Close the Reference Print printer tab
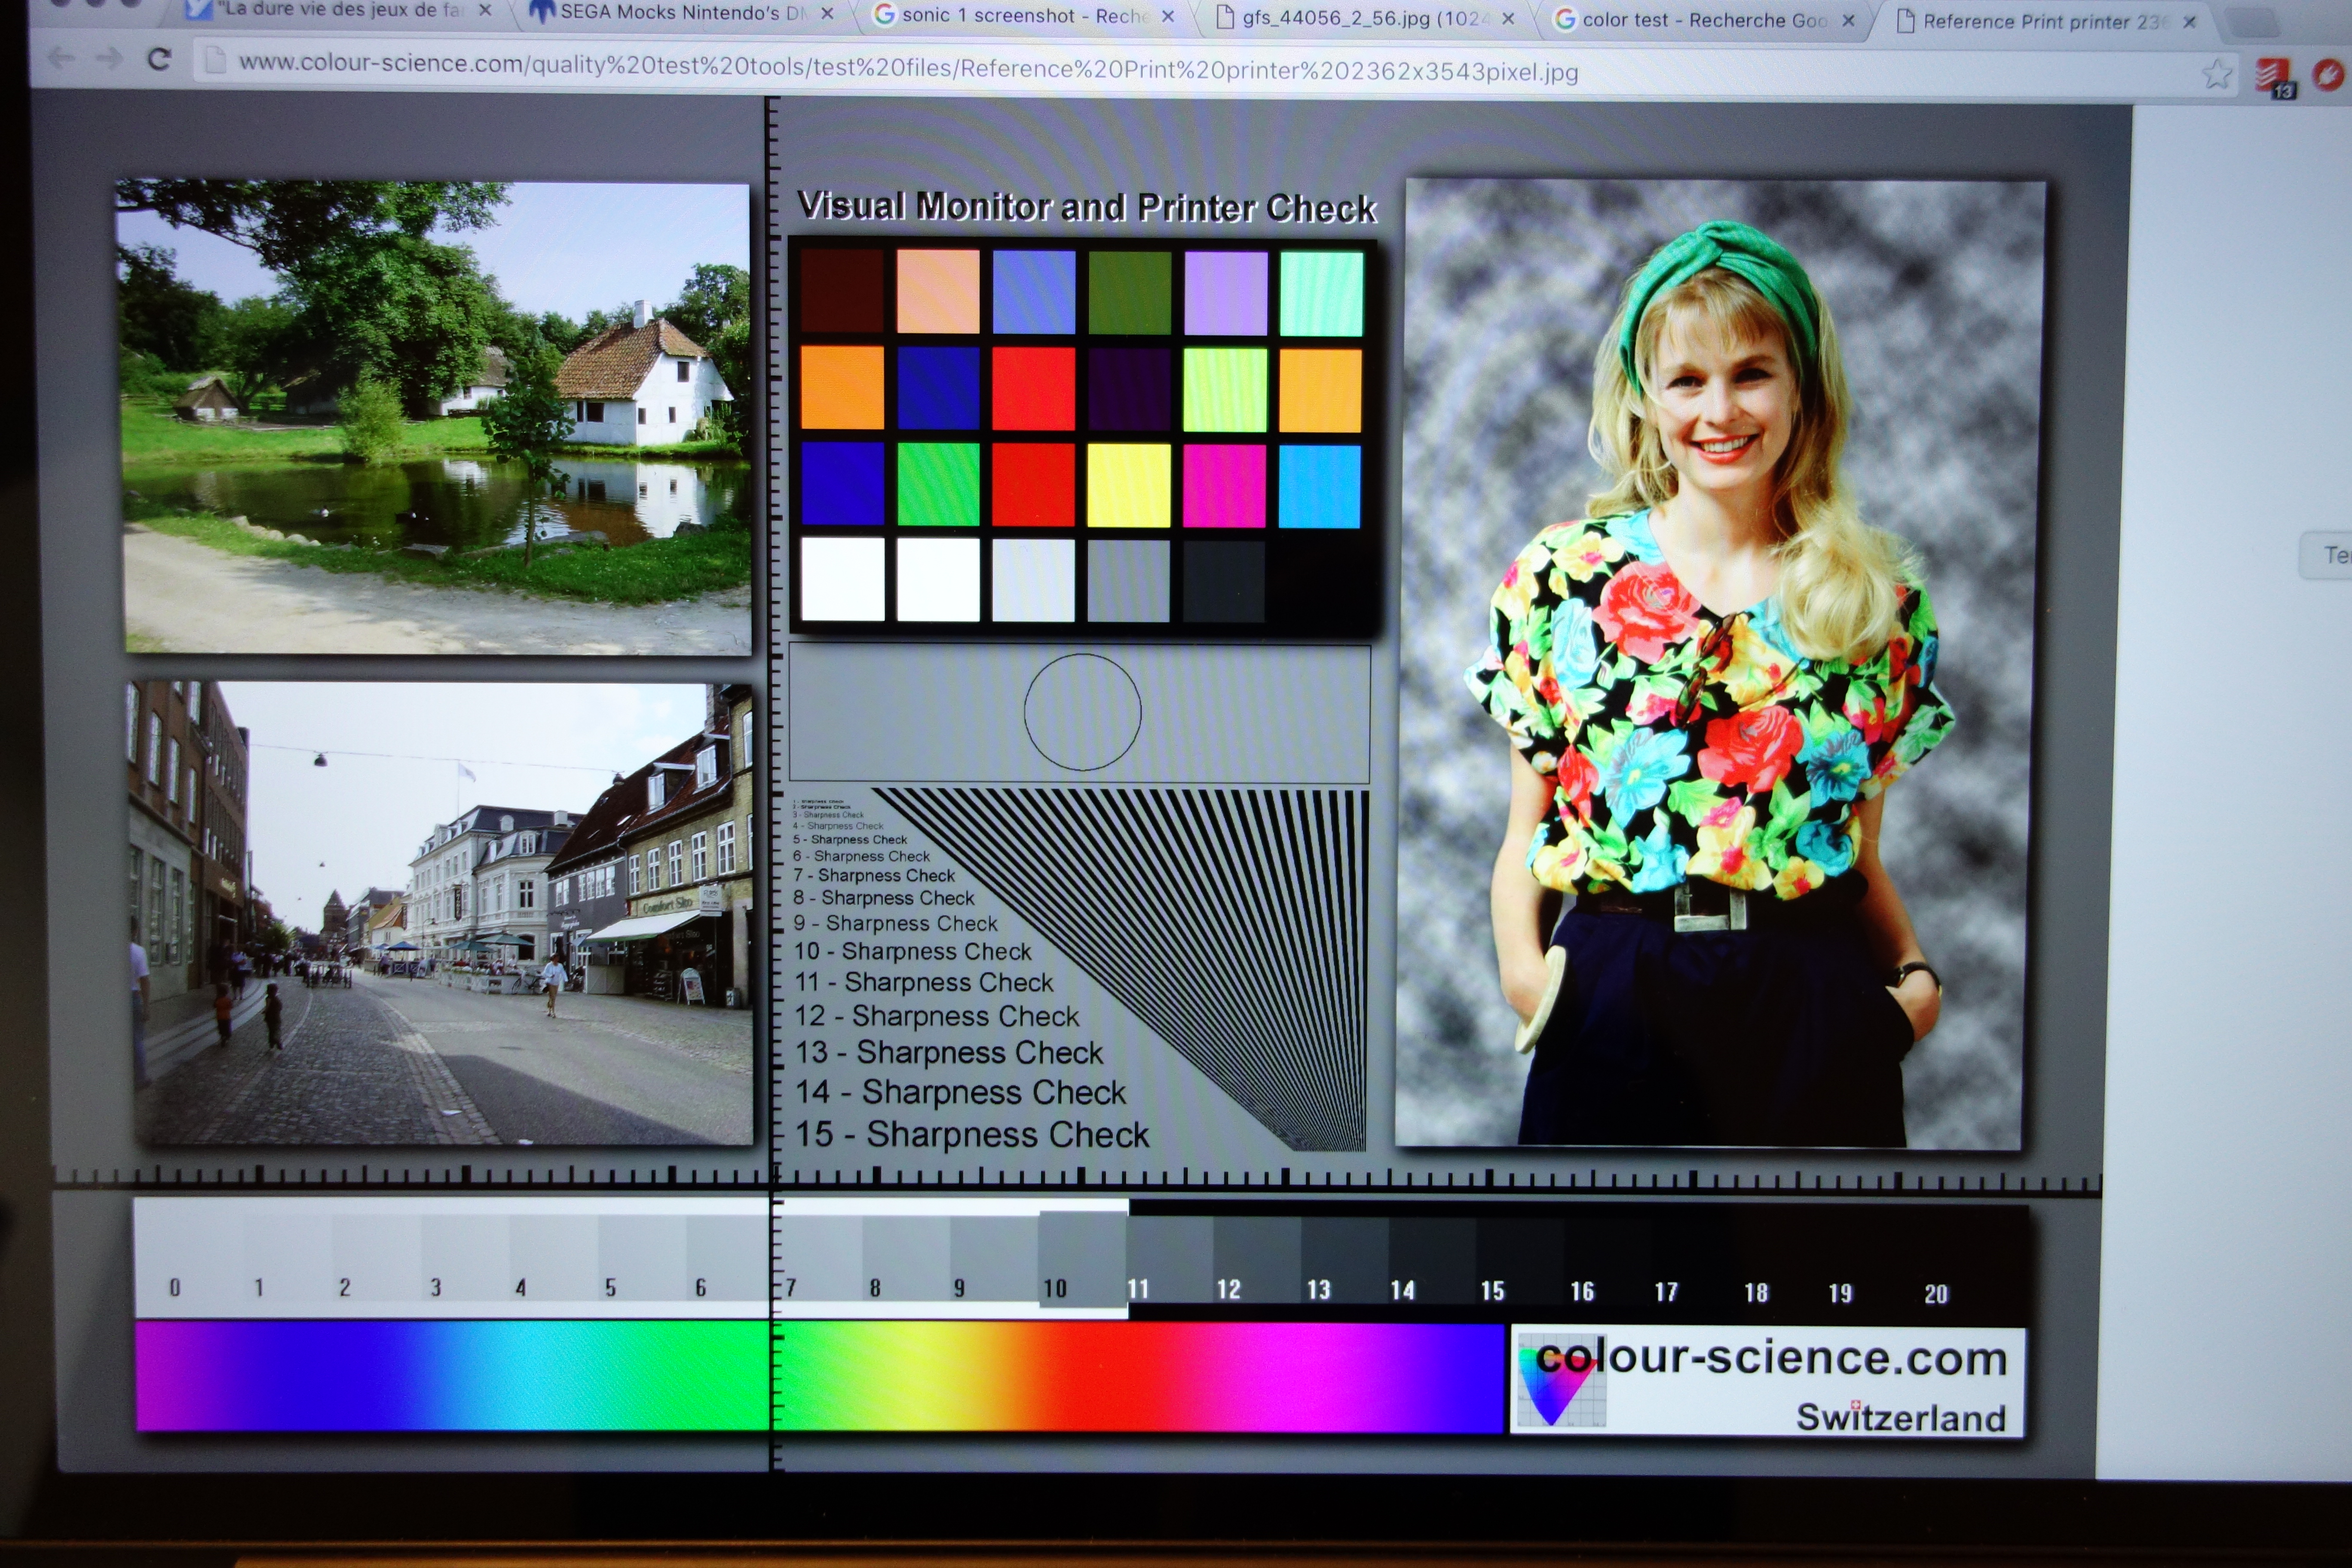 coord(2189,22)
